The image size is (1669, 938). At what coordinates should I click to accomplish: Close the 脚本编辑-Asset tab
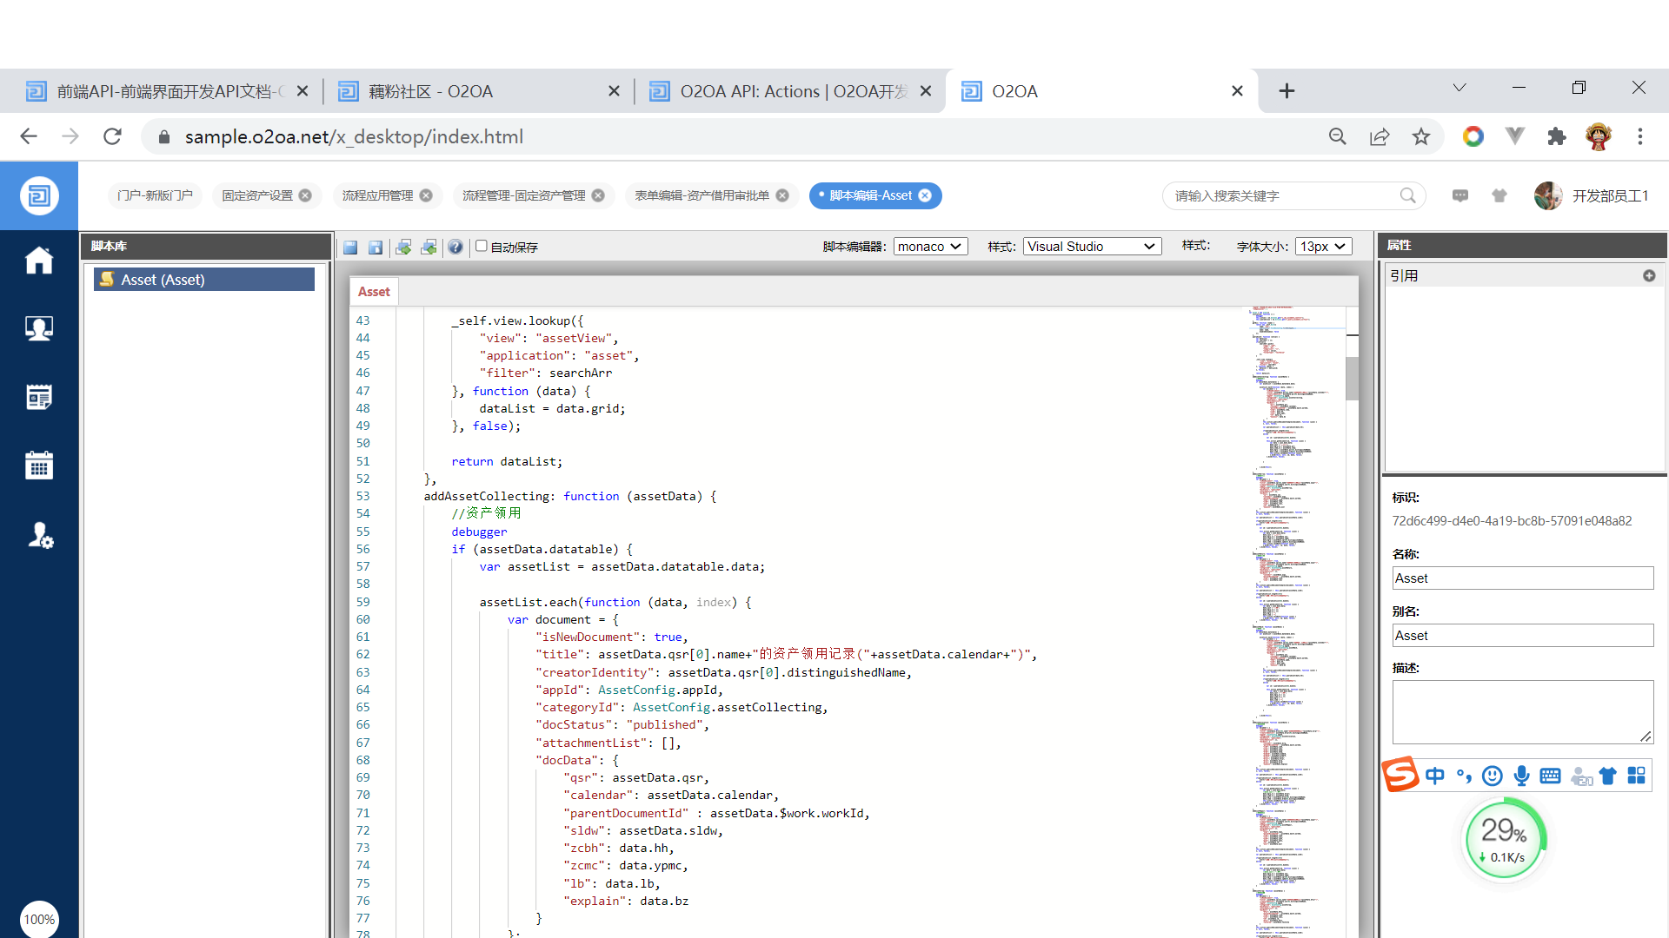[x=925, y=195]
